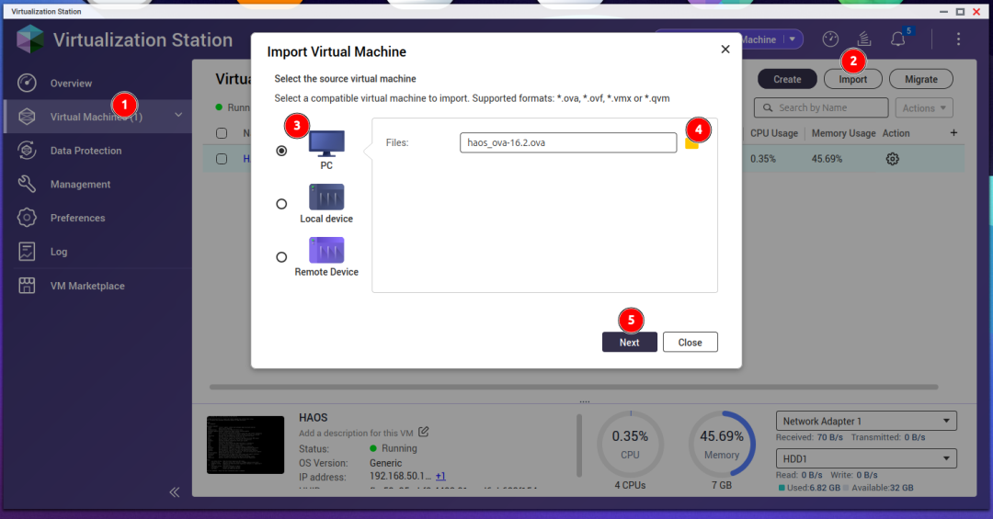Sort by the Memory Usage column
The image size is (993, 519).
click(x=843, y=133)
